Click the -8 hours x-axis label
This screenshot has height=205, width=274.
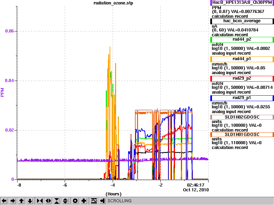pyautogui.click(x=19, y=185)
